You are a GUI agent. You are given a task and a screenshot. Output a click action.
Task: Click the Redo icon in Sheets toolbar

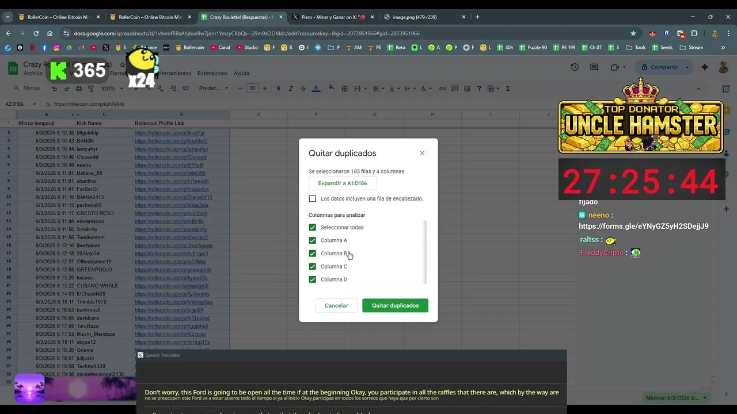tap(67, 89)
